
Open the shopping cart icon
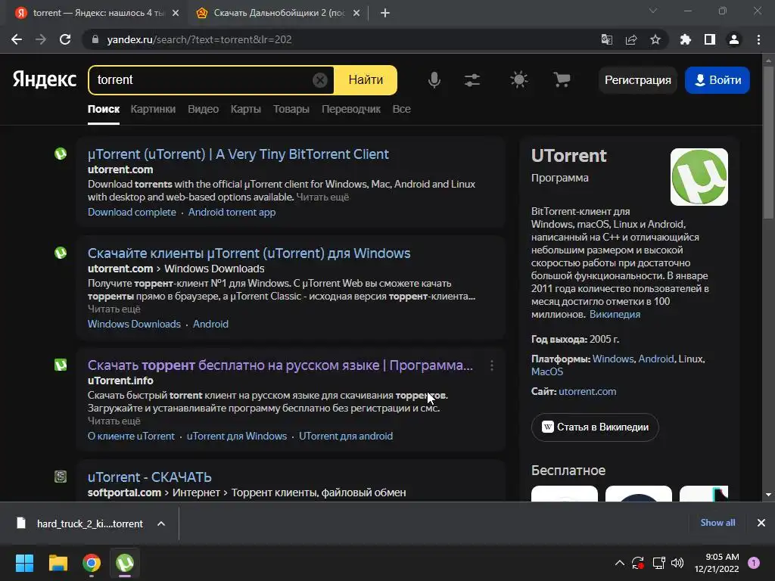pyautogui.click(x=562, y=79)
